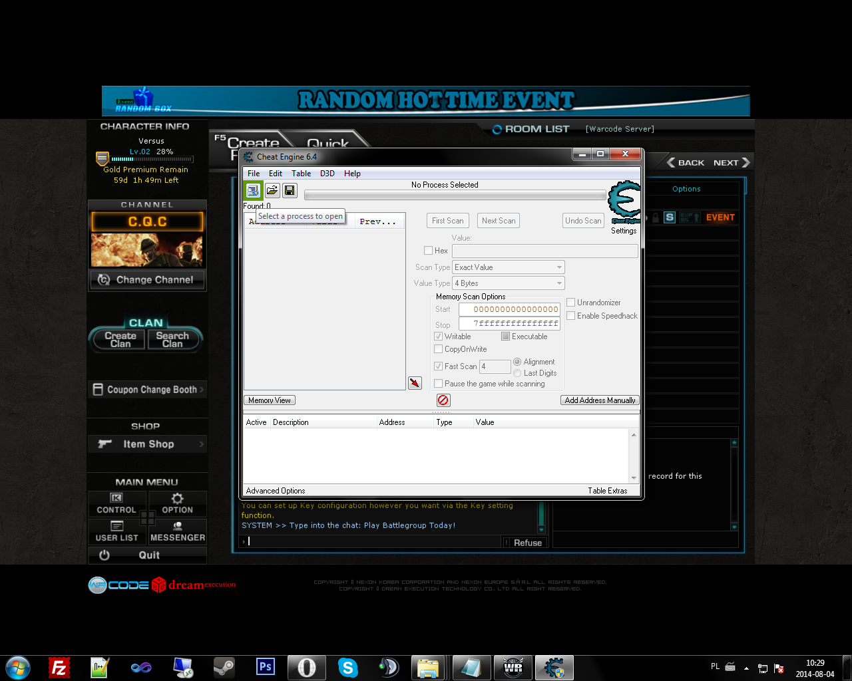Image resolution: width=852 pixels, height=681 pixels.
Task: Open the USER LIST icon in game
Action: click(116, 526)
